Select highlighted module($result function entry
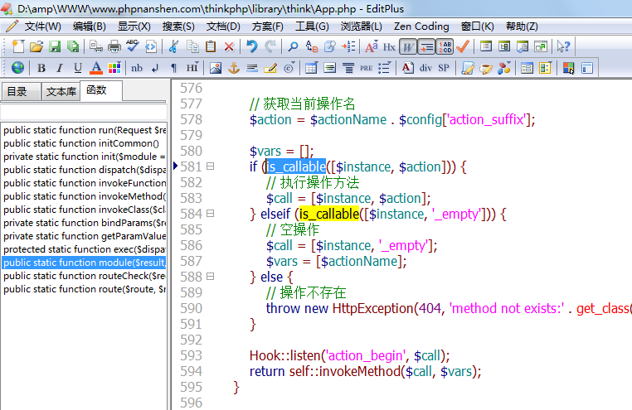The height and width of the screenshot is (410, 632). point(85,263)
